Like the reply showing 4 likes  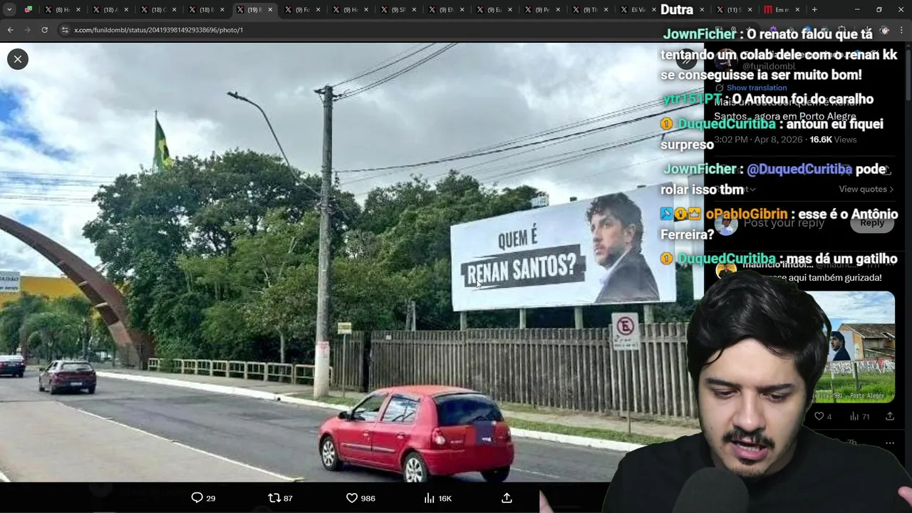[x=823, y=416]
